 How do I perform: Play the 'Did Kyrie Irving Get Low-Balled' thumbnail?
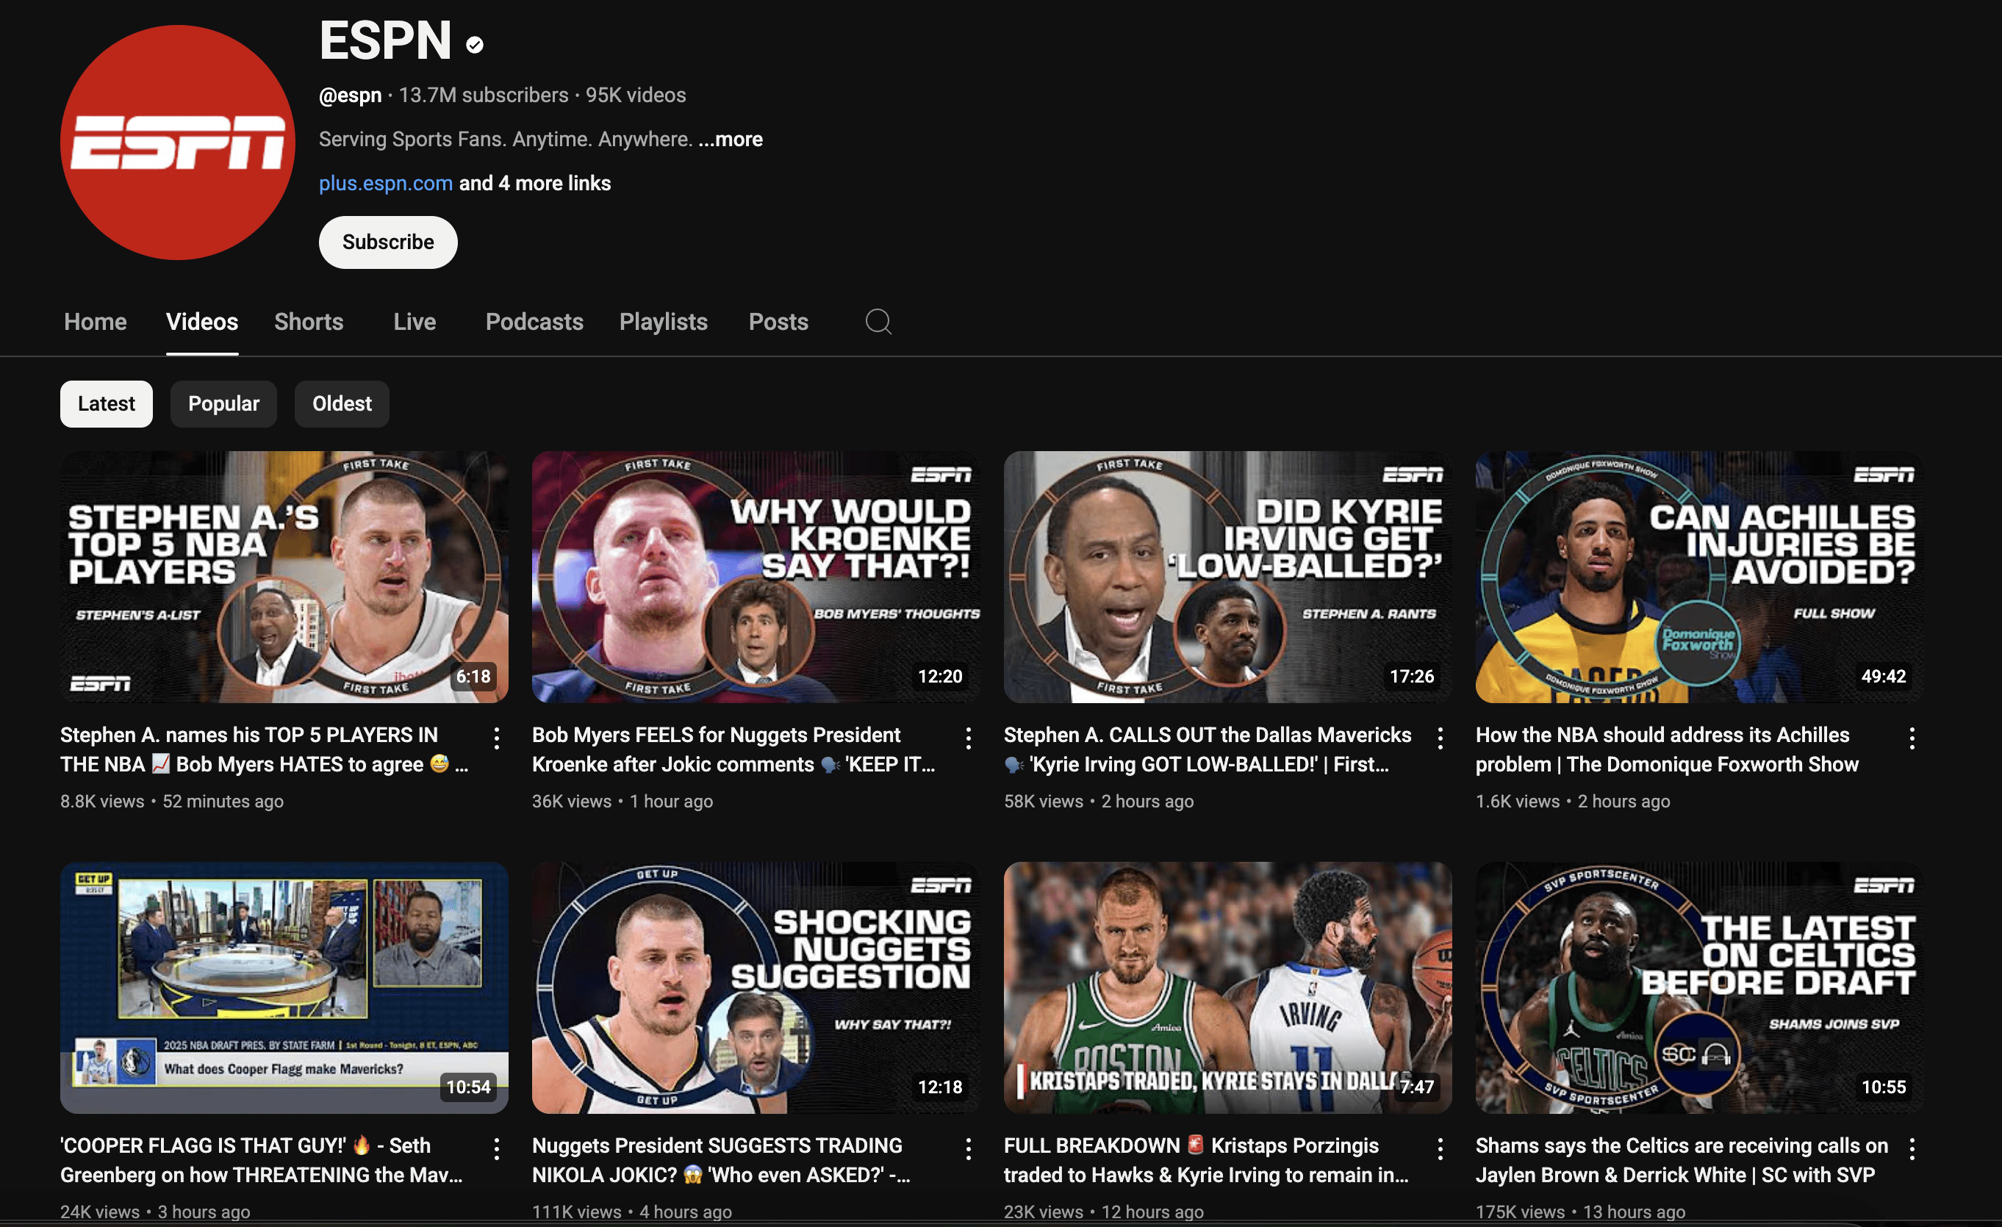click(x=1227, y=577)
